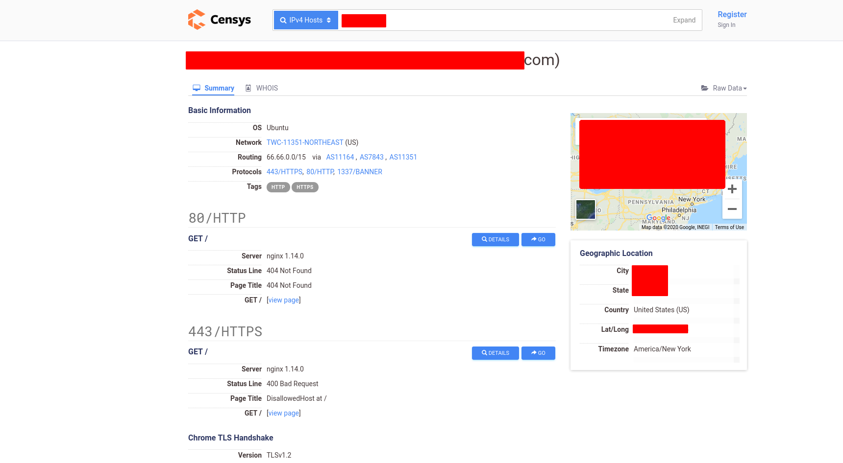The image size is (843, 463).
Task: Click DETAILS button for 443/HTTPS
Action: point(496,353)
